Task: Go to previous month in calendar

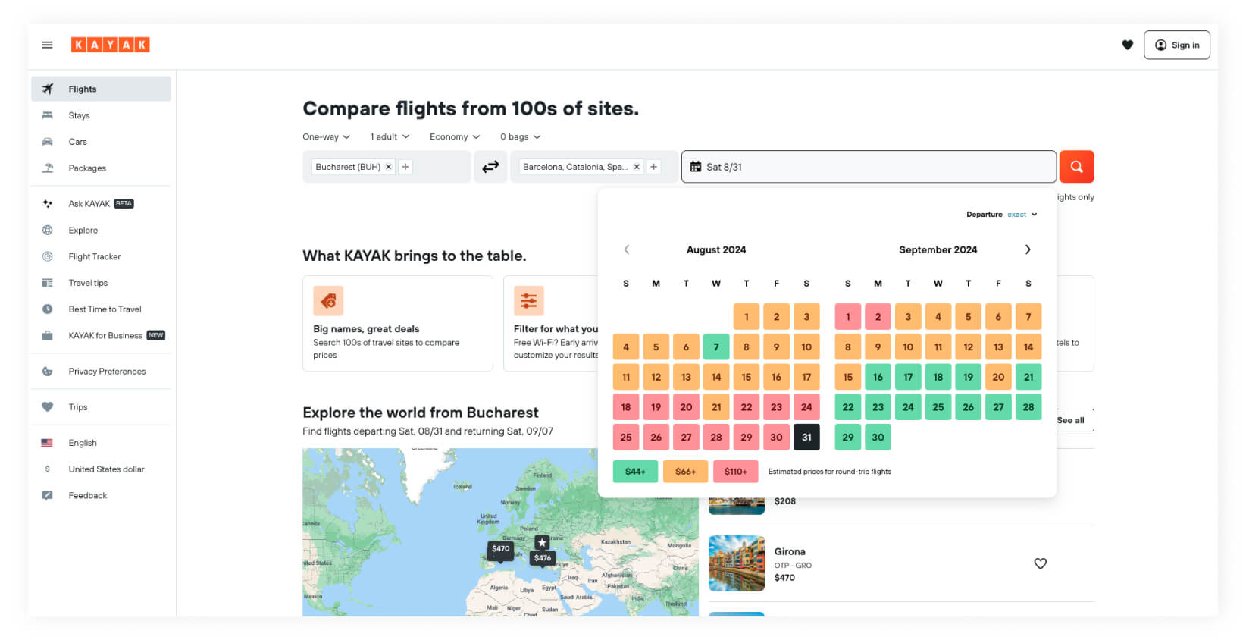Action: tap(627, 249)
